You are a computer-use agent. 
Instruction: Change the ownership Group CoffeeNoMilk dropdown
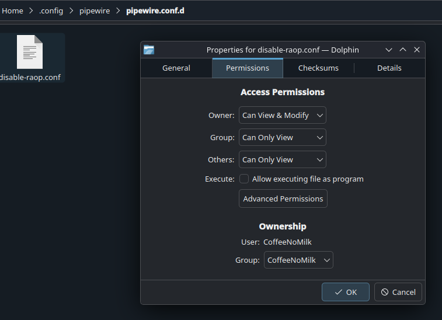299,260
